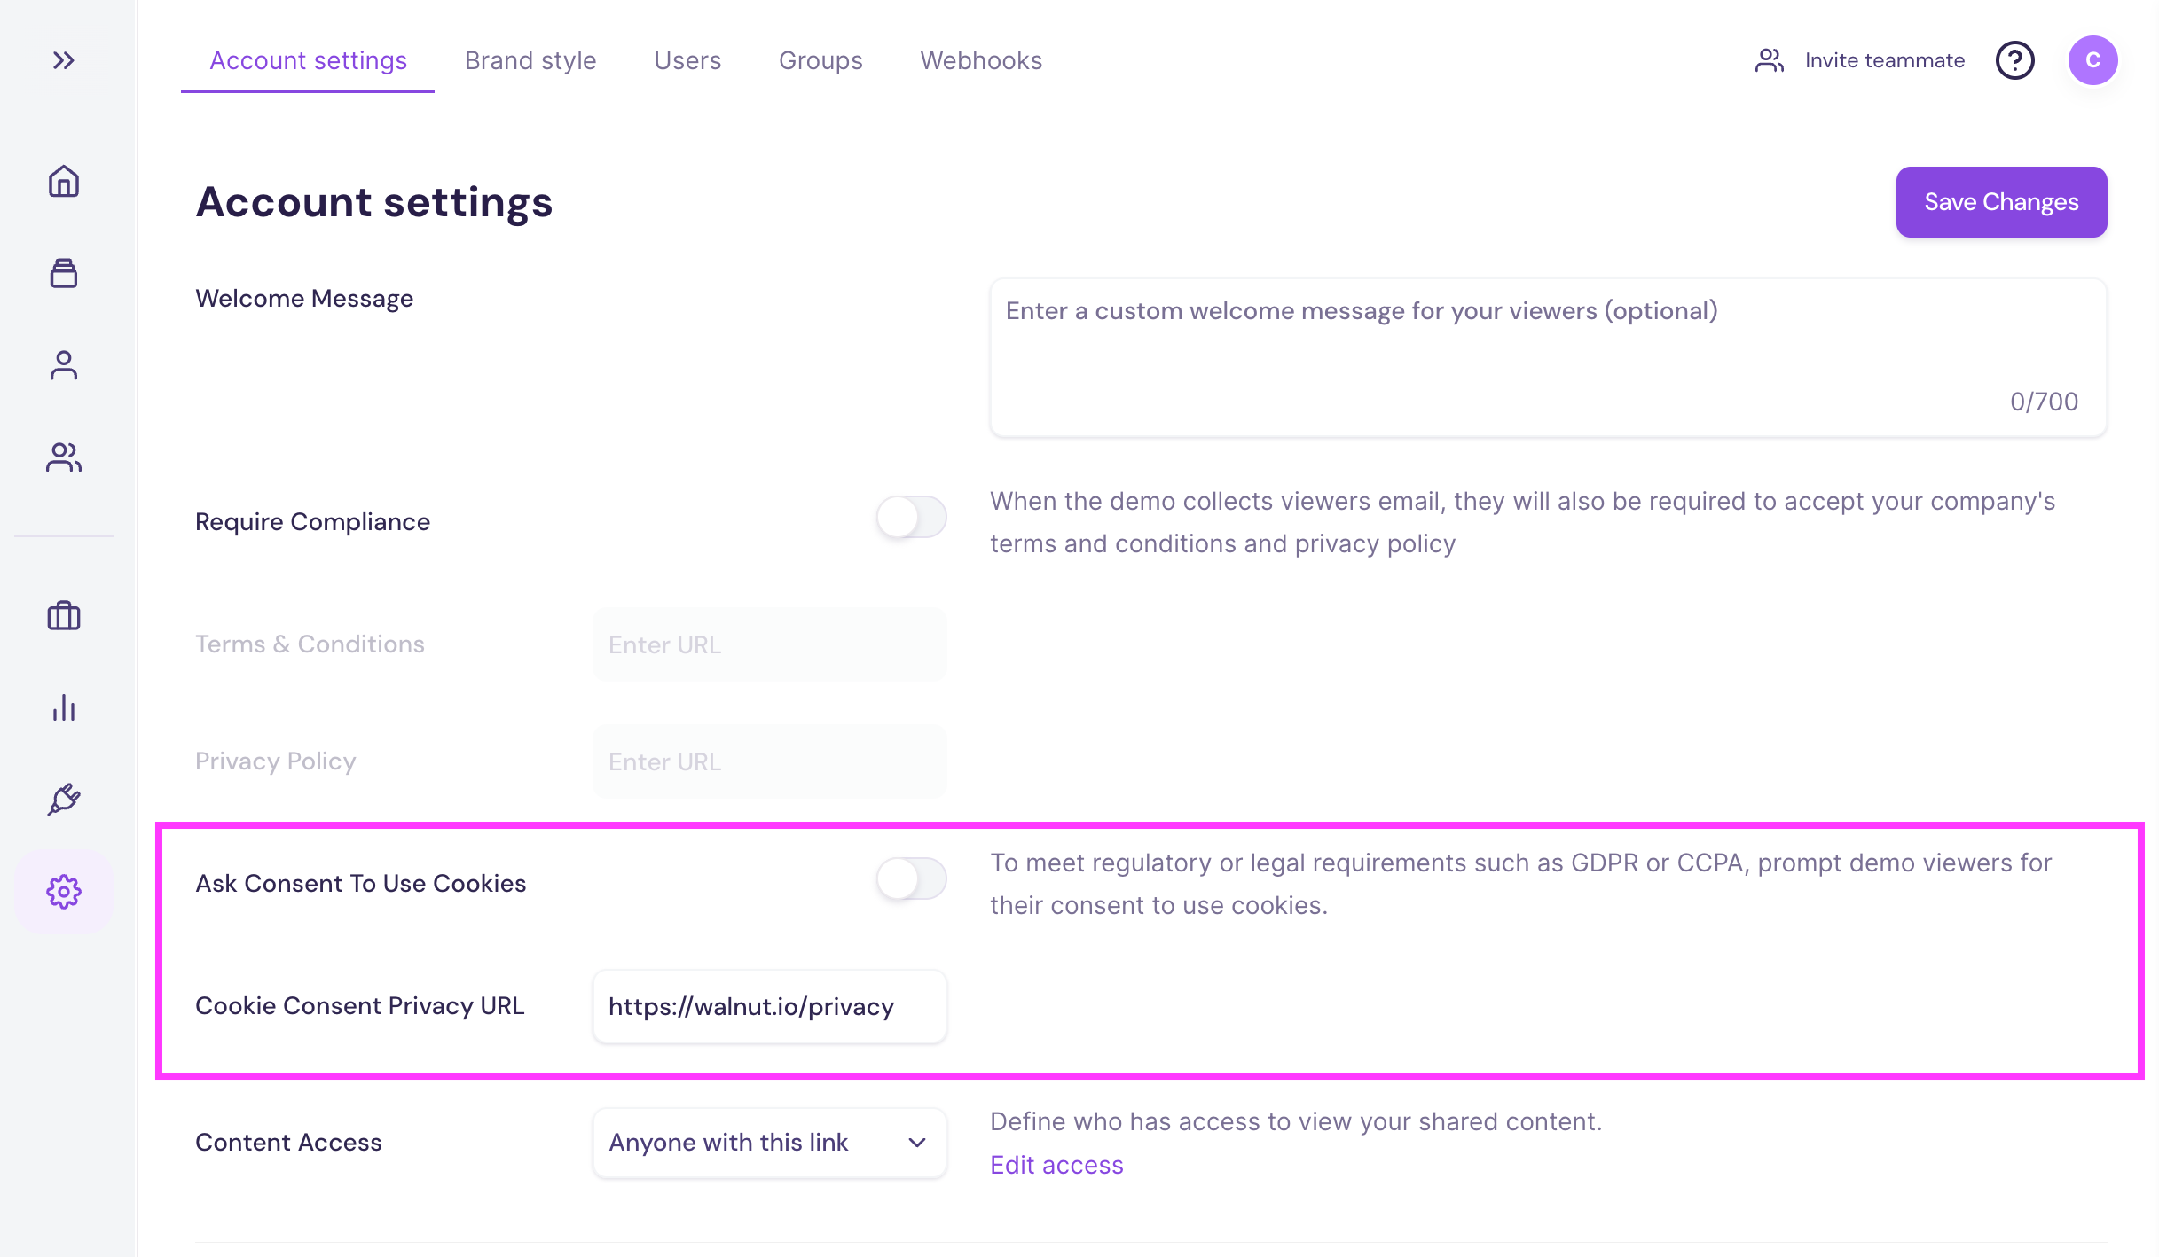The height and width of the screenshot is (1257, 2159).
Task: Click the Terms & Conditions label
Action: tap(310, 644)
